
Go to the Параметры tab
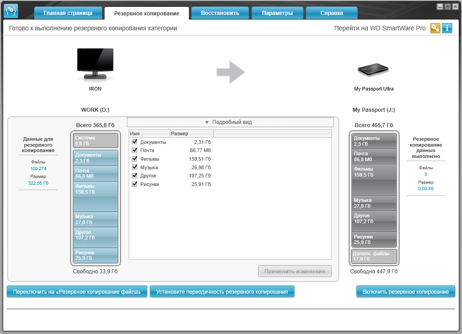[277, 13]
